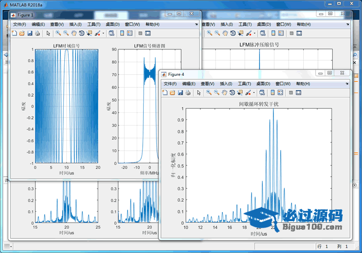Expand brush color dropdown arrow in Figure 1
Screen dimensions: 362x253
(104, 33)
